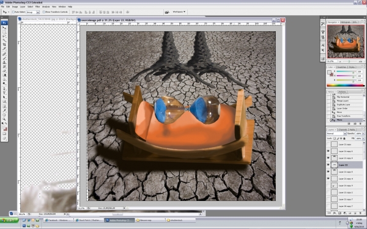Click the add layer style fx icon

coord(335,213)
